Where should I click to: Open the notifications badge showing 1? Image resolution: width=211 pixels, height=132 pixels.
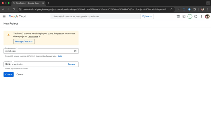[x=190, y=16]
